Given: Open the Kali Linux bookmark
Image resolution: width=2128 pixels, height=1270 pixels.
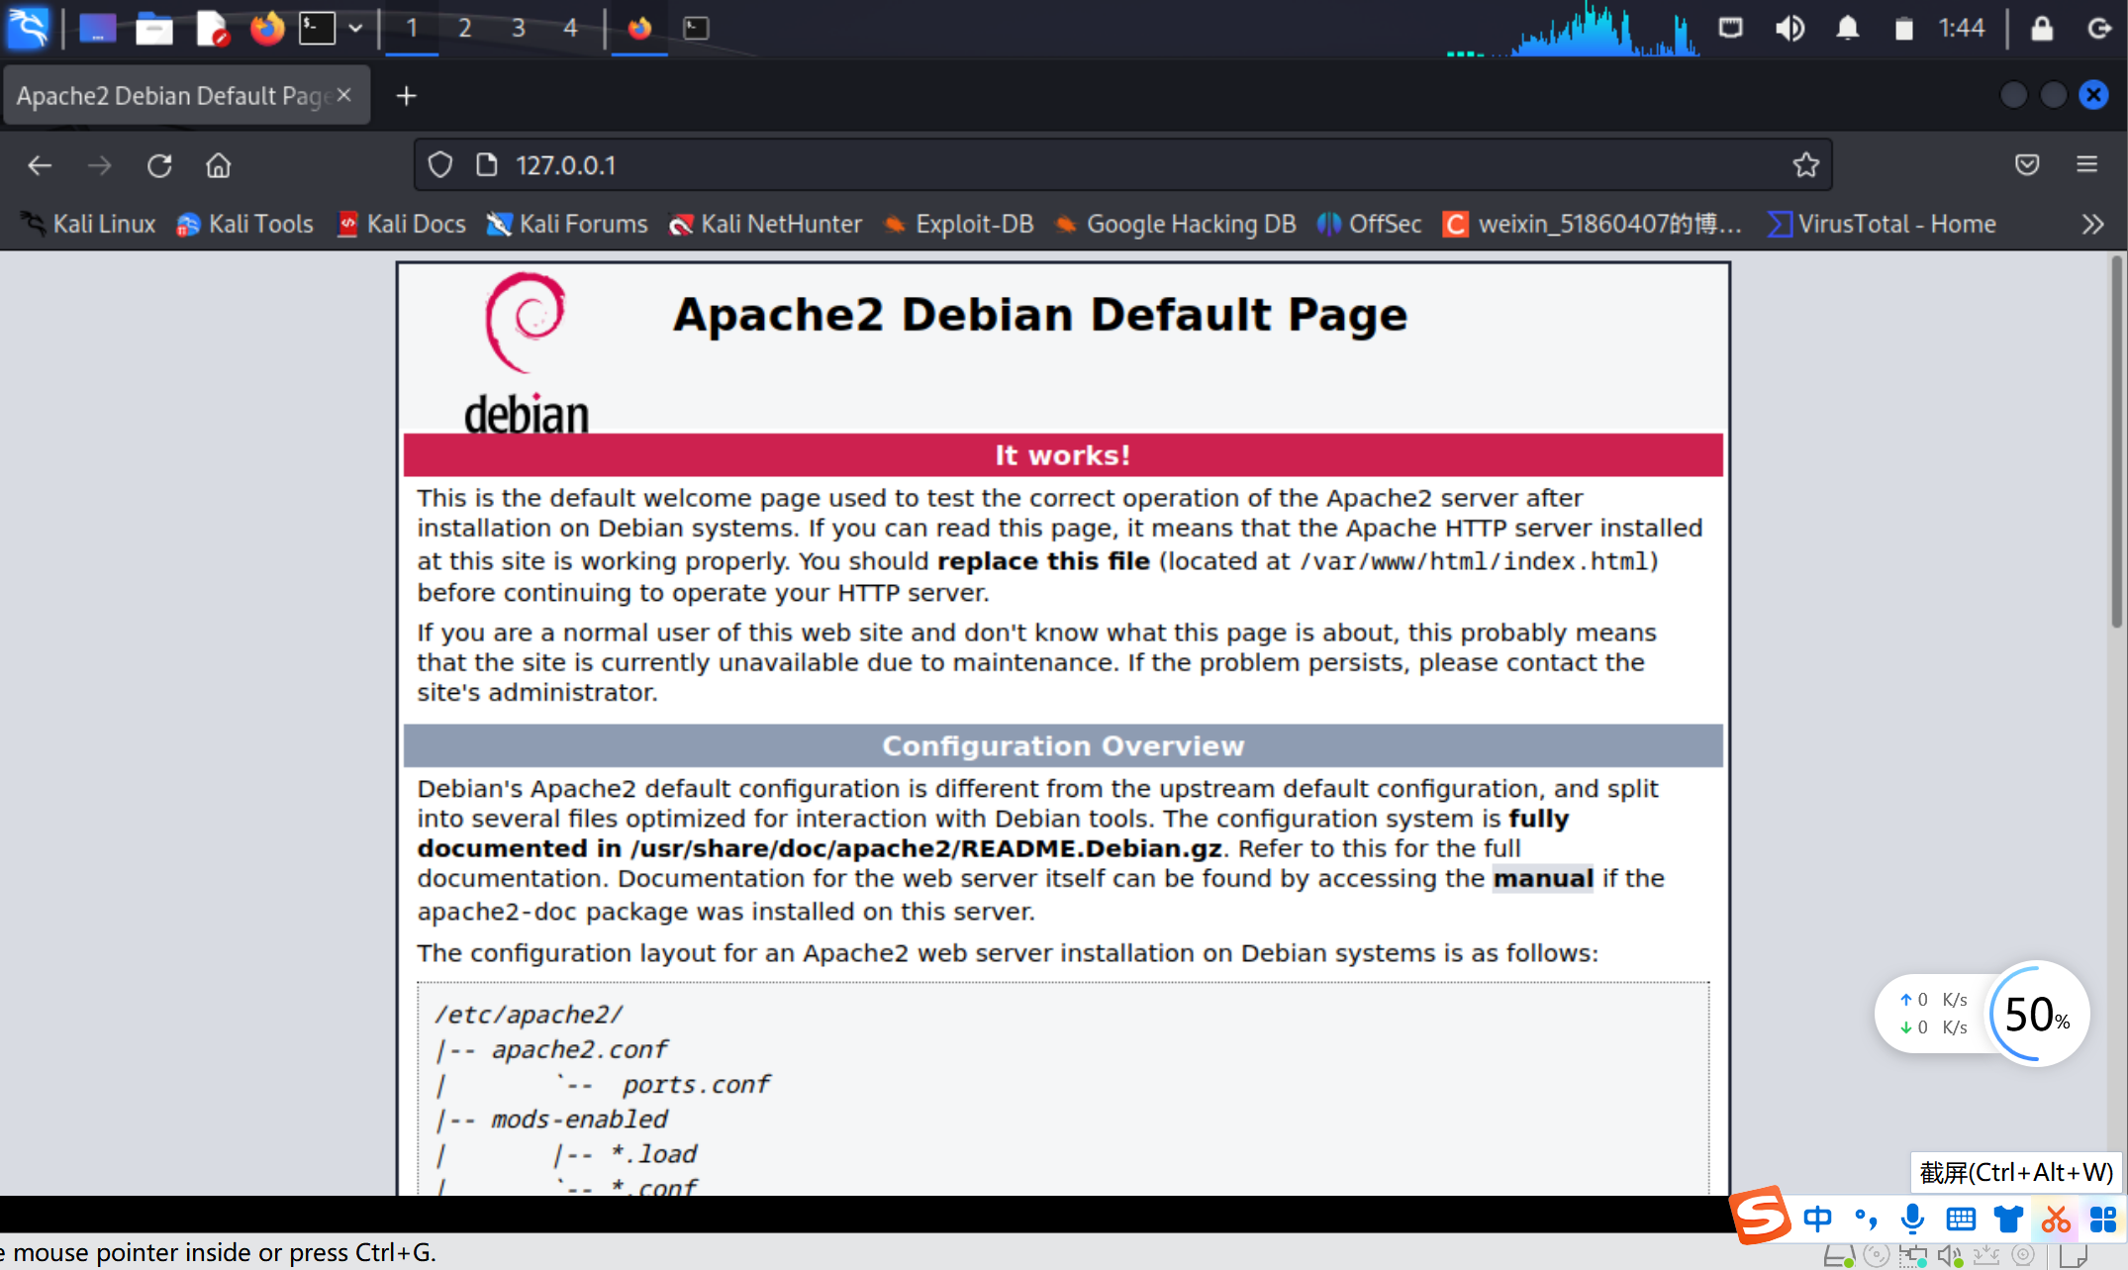Looking at the screenshot, I should tap(88, 225).
